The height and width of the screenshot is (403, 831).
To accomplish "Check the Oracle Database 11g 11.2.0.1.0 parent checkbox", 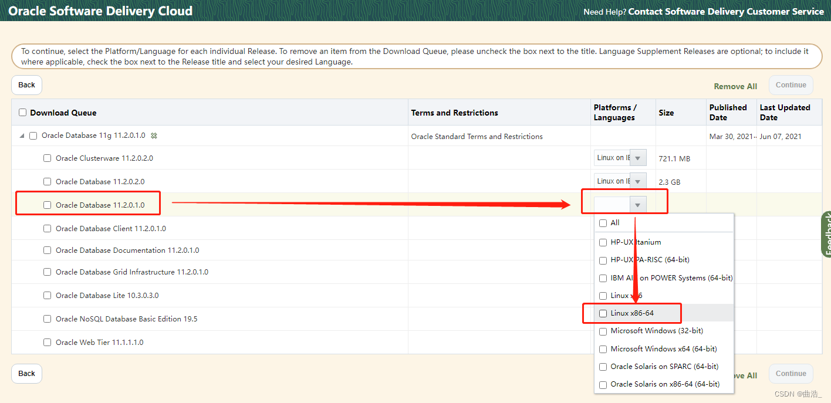I will click(x=33, y=136).
